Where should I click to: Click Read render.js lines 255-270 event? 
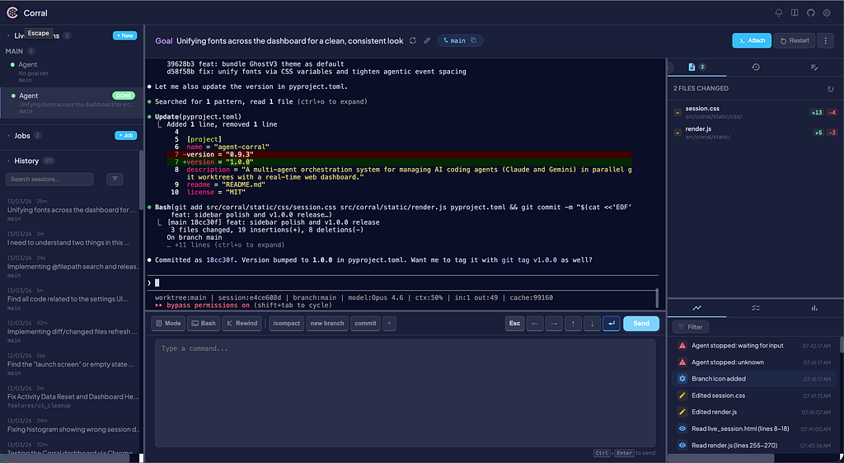(753, 445)
